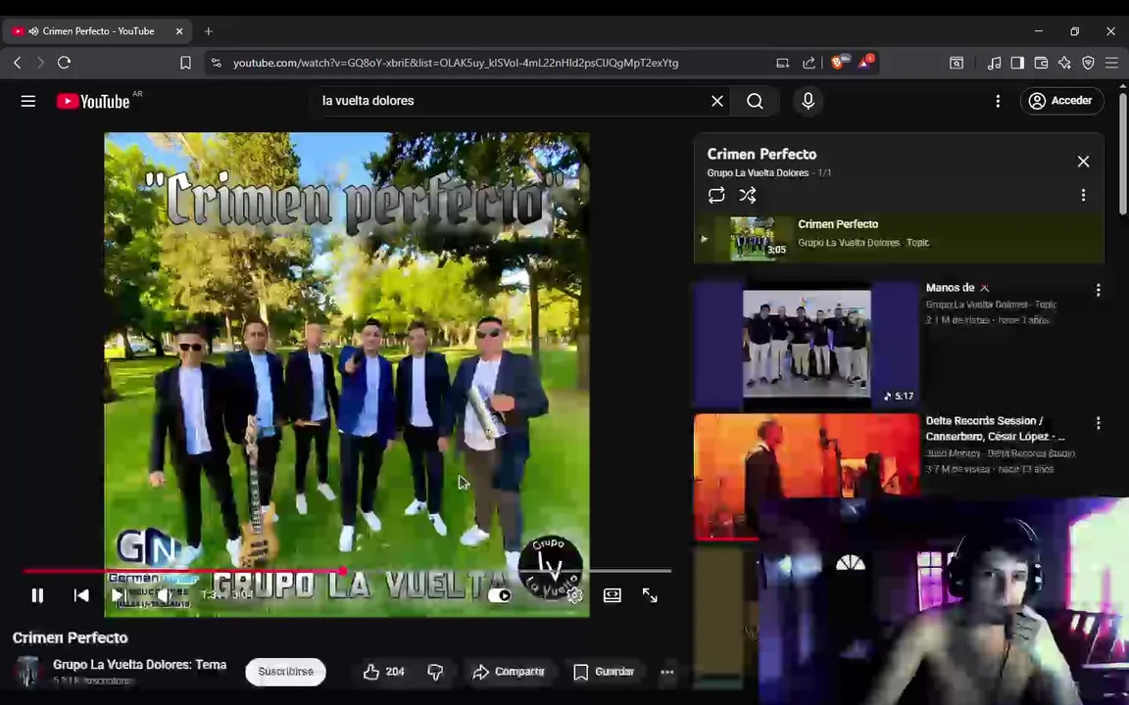Image resolution: width=1129 pixels, height=705 pixels.
Task: Clear the search box text
Action: point(717,101)
